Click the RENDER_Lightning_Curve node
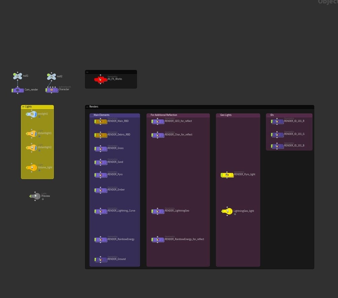338x298 pixels. tap(101, 211)
